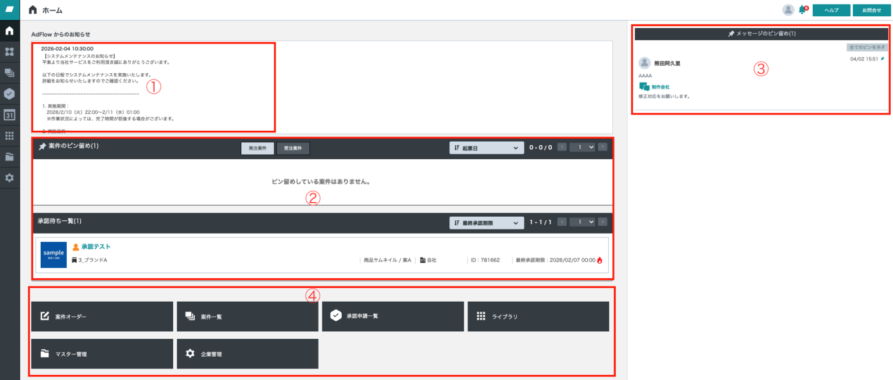Image resolution: width=893 pixels, height=380 pixels.
Task: Open the 最終承認期限 sort dropdown
Action: pyautogui.click(x=487, y=223)
